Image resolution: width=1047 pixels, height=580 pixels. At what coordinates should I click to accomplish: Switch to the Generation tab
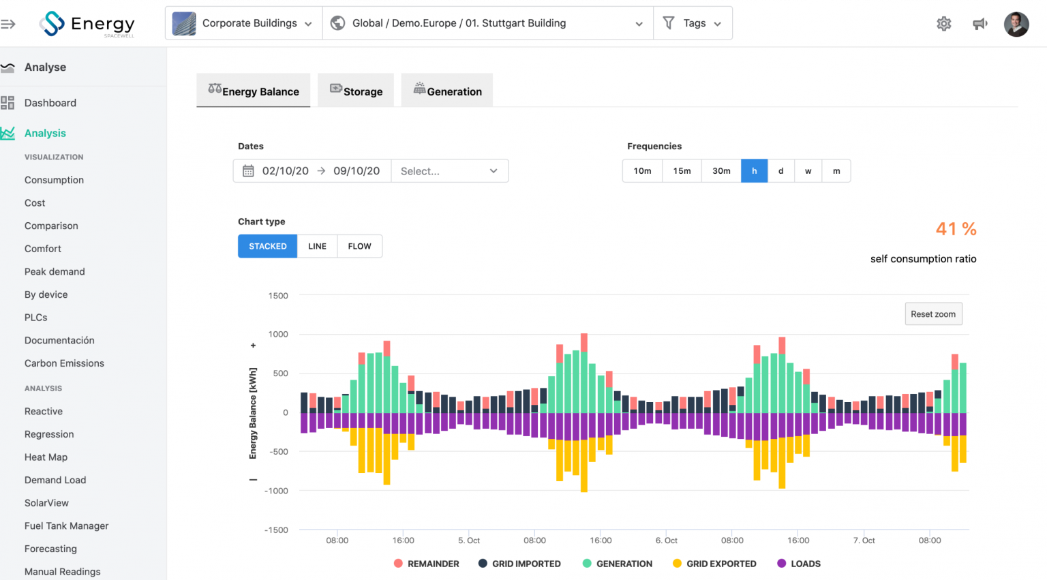tap(447, 91)
